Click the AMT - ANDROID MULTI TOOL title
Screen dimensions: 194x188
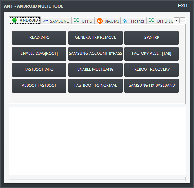click(33, 6)
